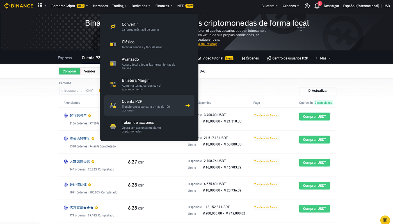Viewport: 393px width, 224px height.
Task: Click the 大京诚信经营 advertiser avatar
Action: 66,161
